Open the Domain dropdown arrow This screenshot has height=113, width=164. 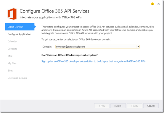tap(138, 47)
